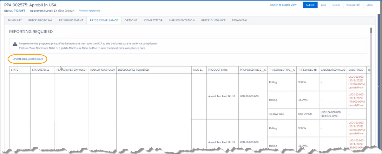Click Switch to Classic View link
The width and height of the screenshot is (382, 154).
coord(283,5)
